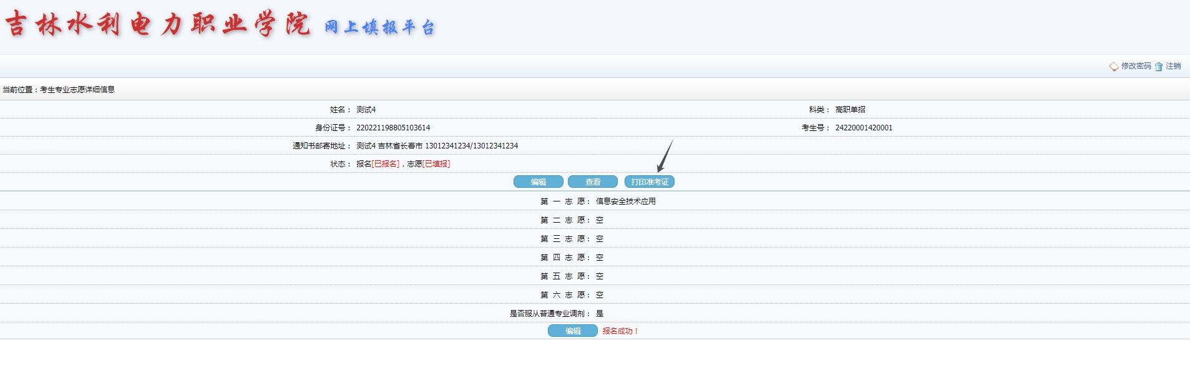1190x368 pixels.
Task: Click the 网上填报平台 blue subtitle
Action: click(379, 27)
